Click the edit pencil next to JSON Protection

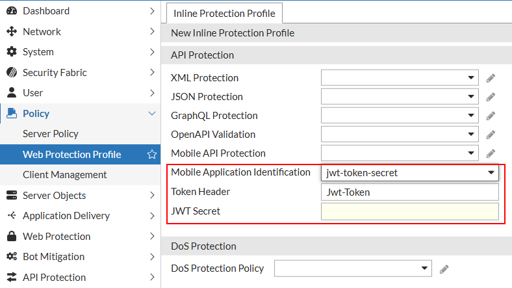(x=491, y=97)
